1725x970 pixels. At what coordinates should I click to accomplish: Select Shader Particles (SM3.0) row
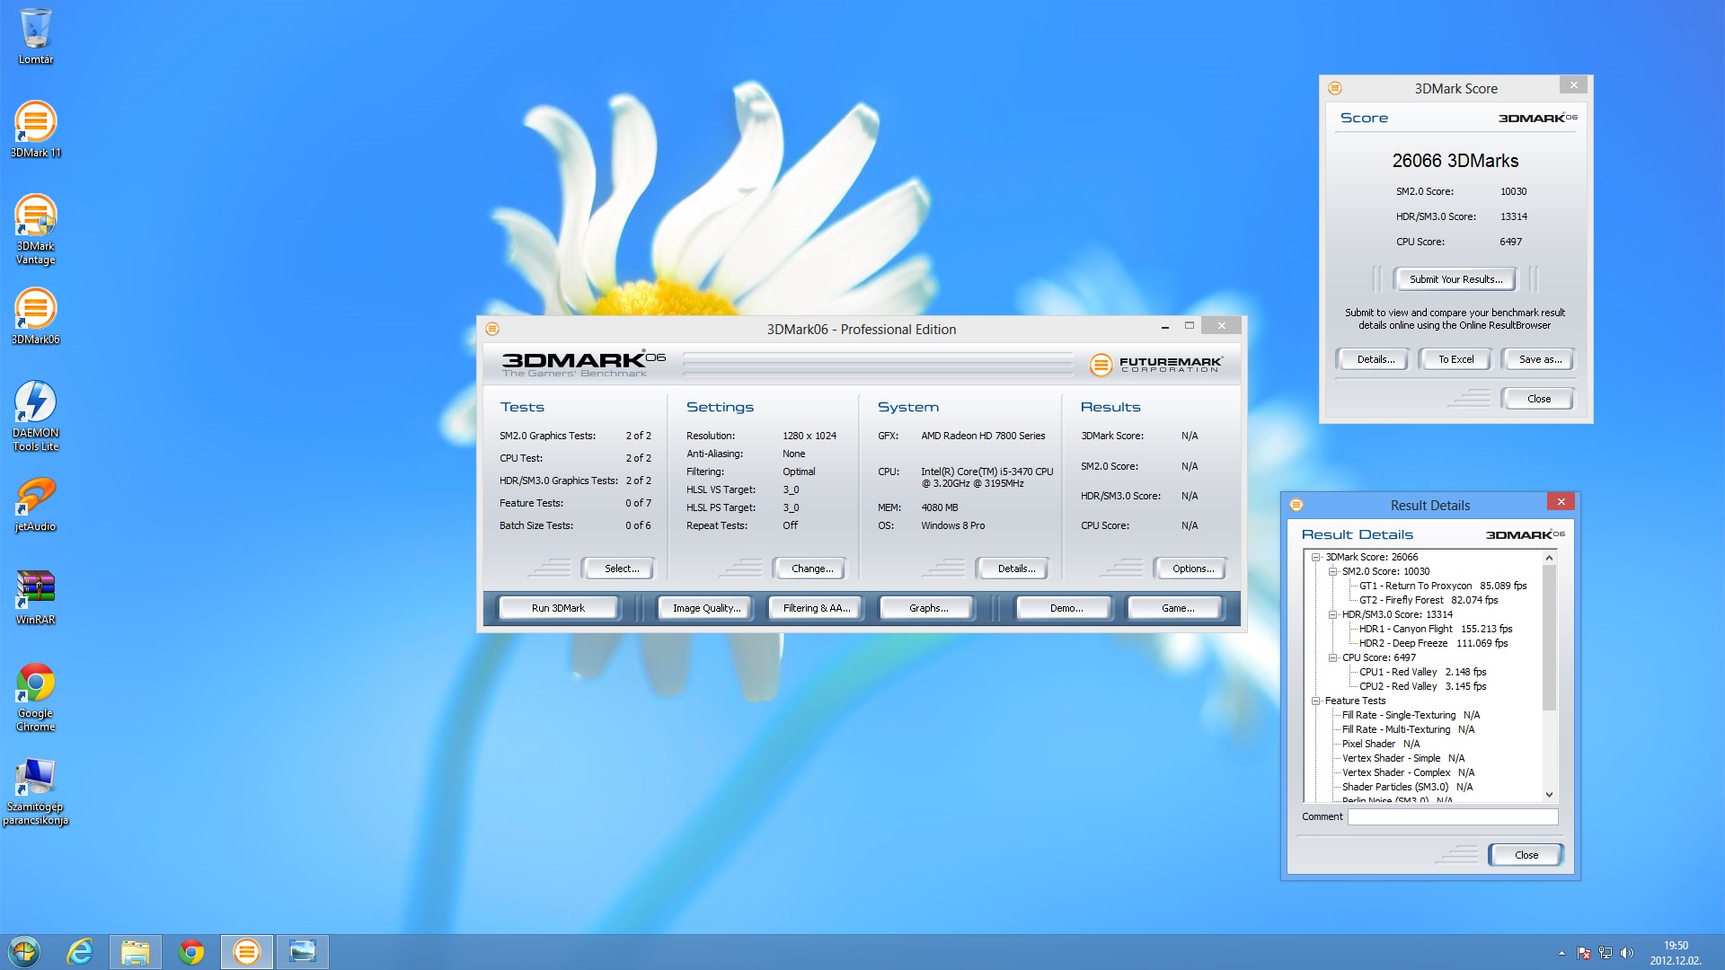pos(1407,787)
